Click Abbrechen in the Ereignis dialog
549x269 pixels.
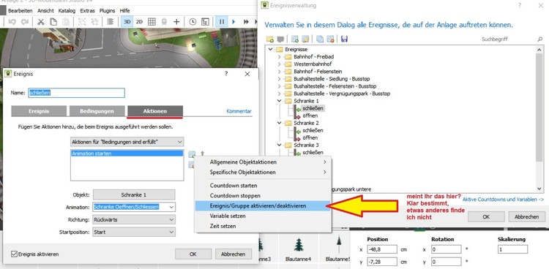click(x=234, y=254)
